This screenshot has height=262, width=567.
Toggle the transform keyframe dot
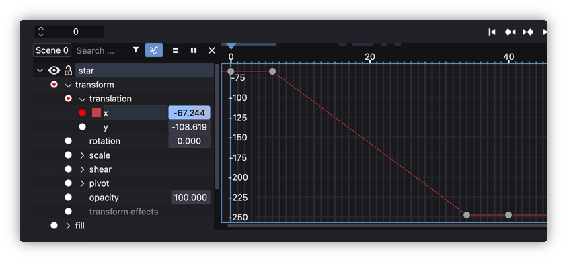coord(54,85)
